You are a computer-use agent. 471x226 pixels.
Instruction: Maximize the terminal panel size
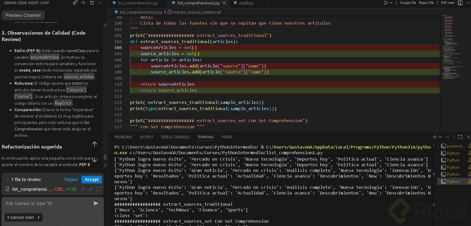click(460, 137)
